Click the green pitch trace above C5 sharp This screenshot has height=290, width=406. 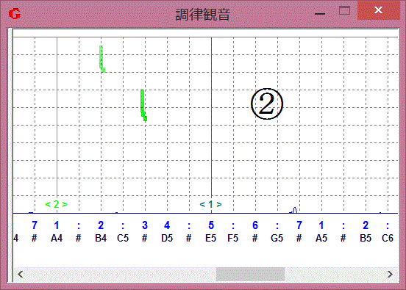click(143, 105)
